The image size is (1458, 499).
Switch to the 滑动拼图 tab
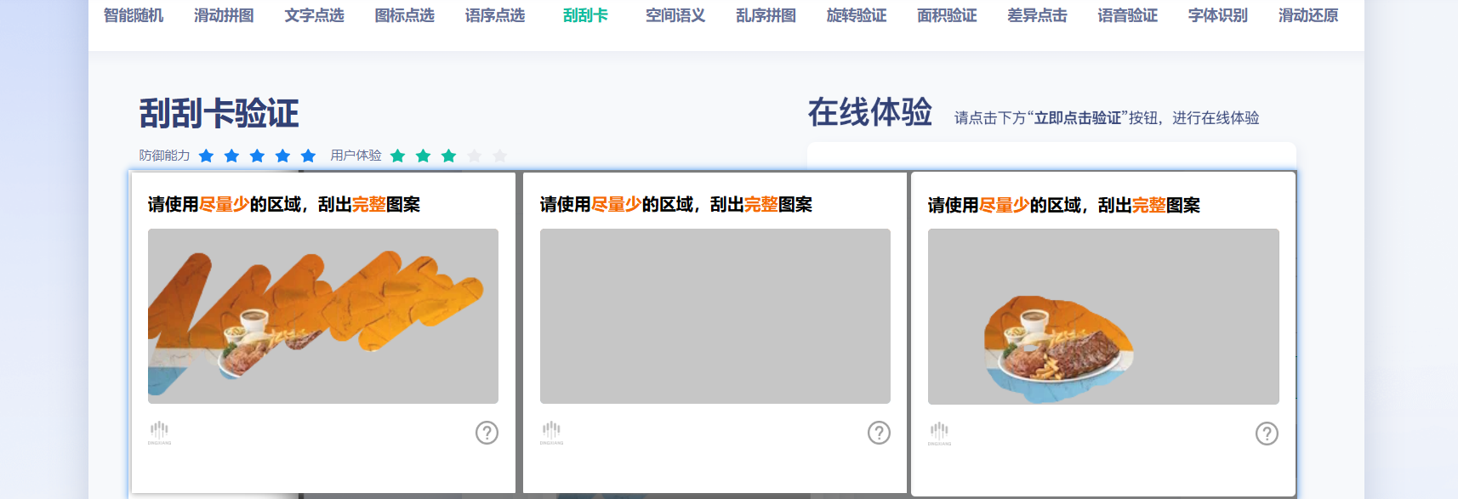(224, 15)
